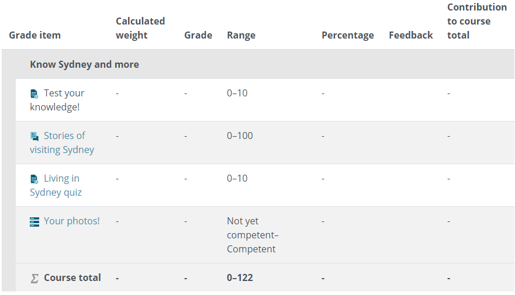Click the Range column header
515x295 pixels.
pos(241,35)
